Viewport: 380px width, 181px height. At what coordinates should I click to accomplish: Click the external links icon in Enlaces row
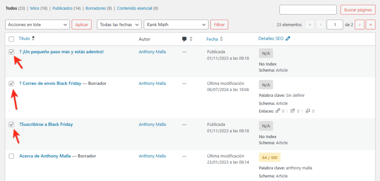coord(293,111)
